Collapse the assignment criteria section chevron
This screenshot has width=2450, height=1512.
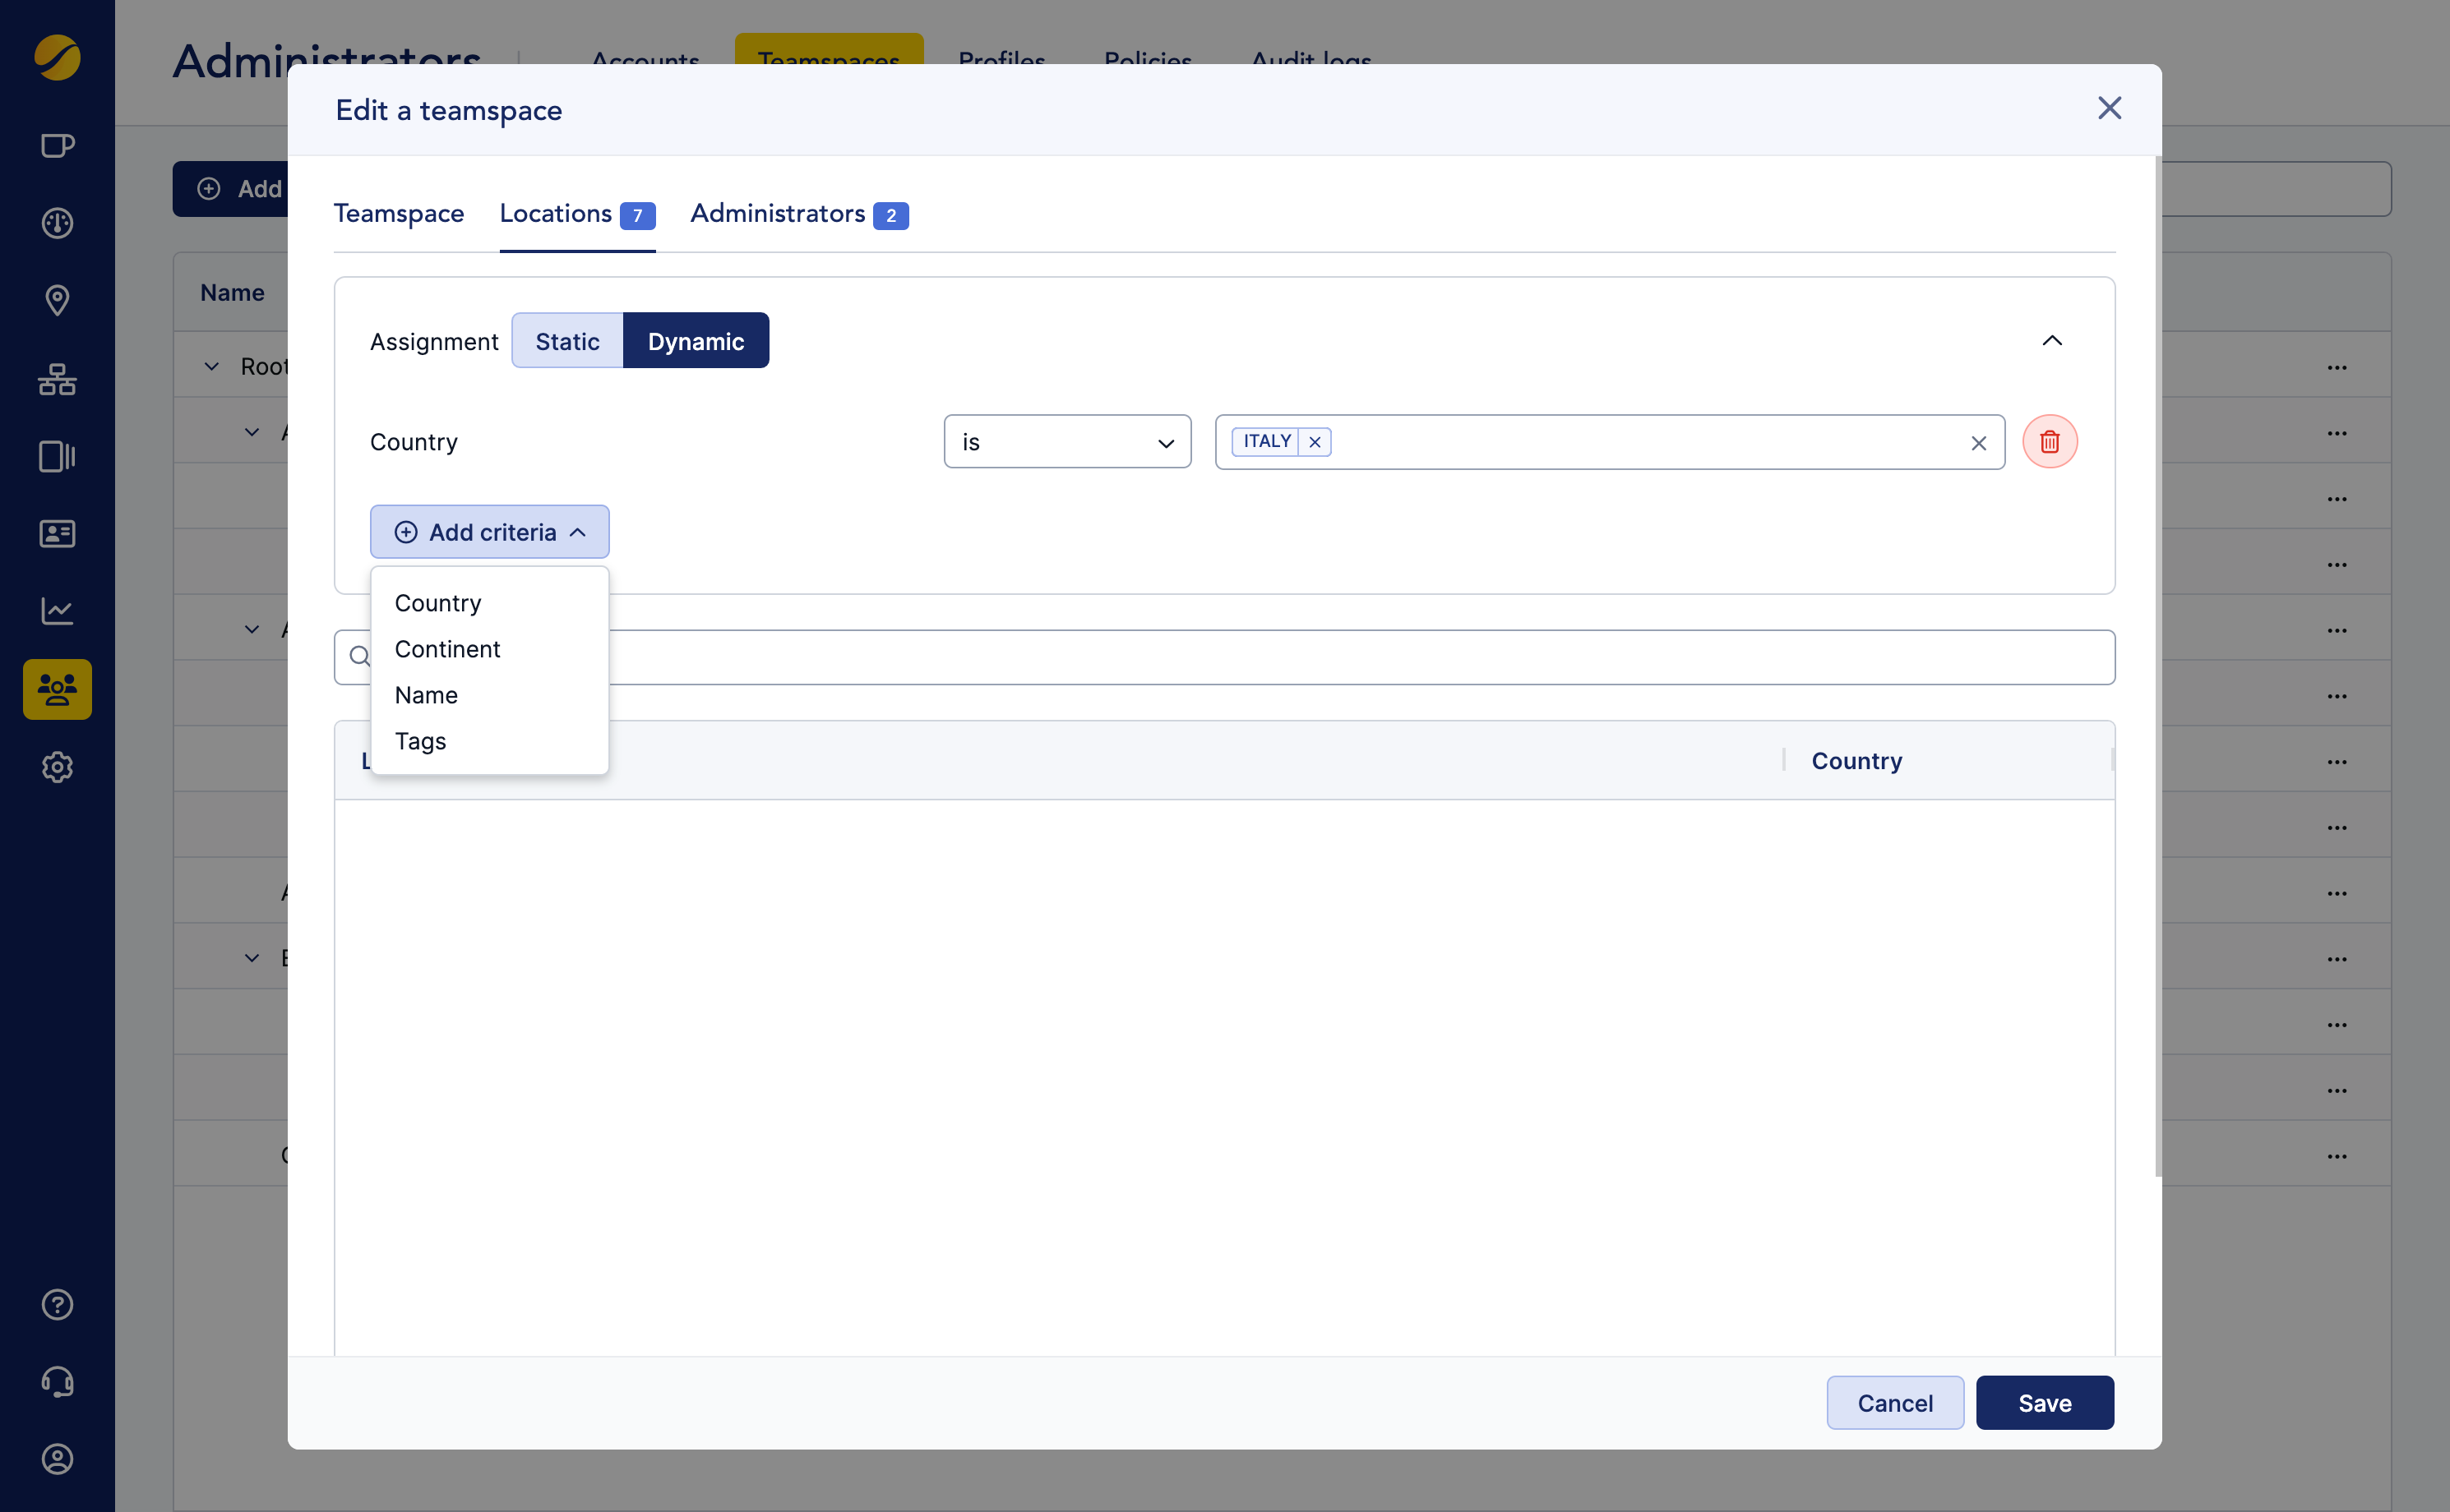[2052, 341]
